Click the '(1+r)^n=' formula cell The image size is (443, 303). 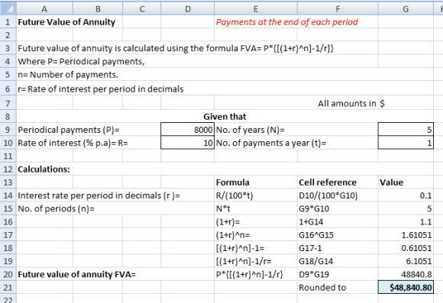click(x=256, y=235)
